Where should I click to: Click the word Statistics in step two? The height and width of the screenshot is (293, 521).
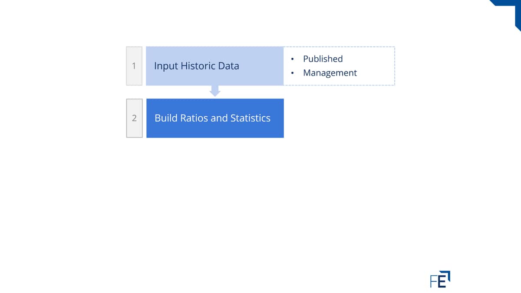(x=251, y=118)
